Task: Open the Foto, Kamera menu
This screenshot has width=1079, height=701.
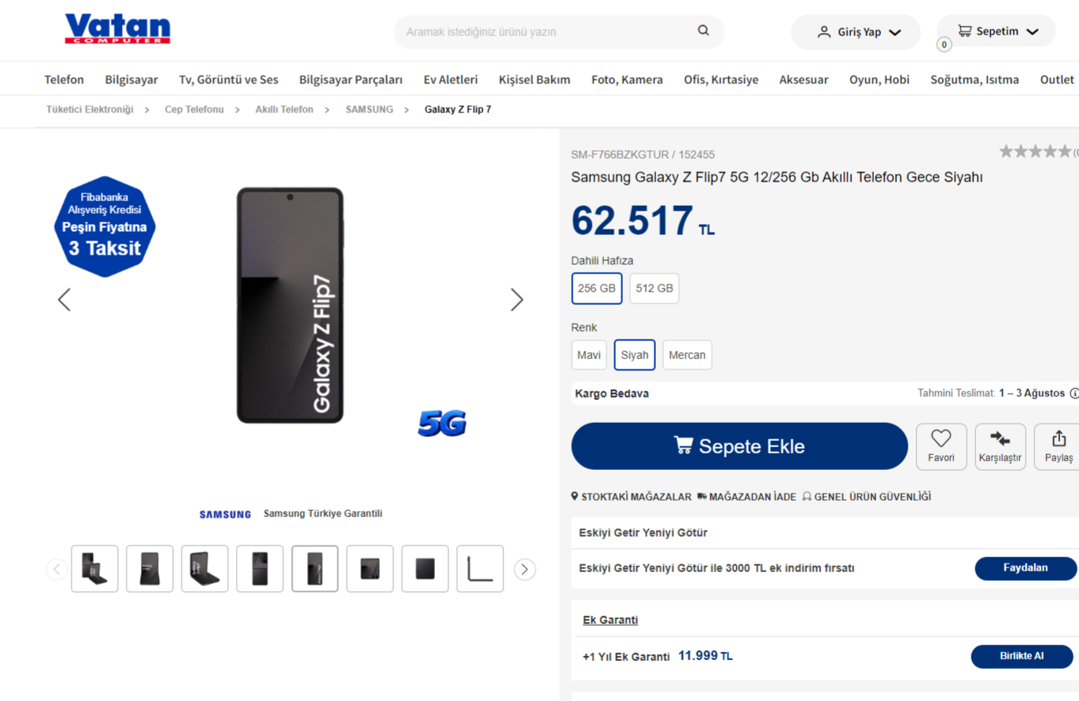Action: (628, 79)
